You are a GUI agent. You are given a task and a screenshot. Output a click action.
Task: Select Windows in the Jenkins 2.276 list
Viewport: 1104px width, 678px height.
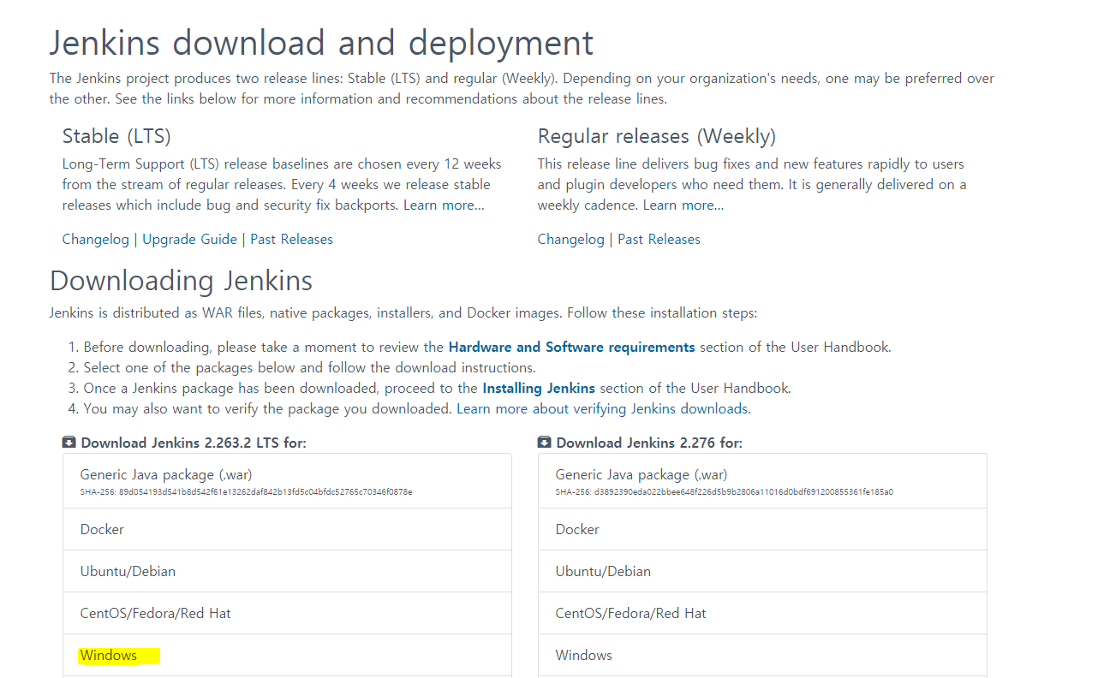762,656
